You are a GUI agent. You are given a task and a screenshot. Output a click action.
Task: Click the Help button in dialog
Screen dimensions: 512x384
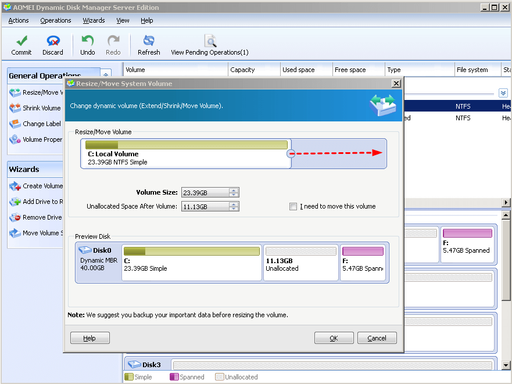[x=90, y=338]
